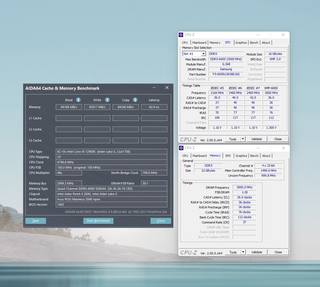Click Memory Bus value 2999.3 MHz
The height and width of the screenshot is (287, 320).
(x=69, y=183)
